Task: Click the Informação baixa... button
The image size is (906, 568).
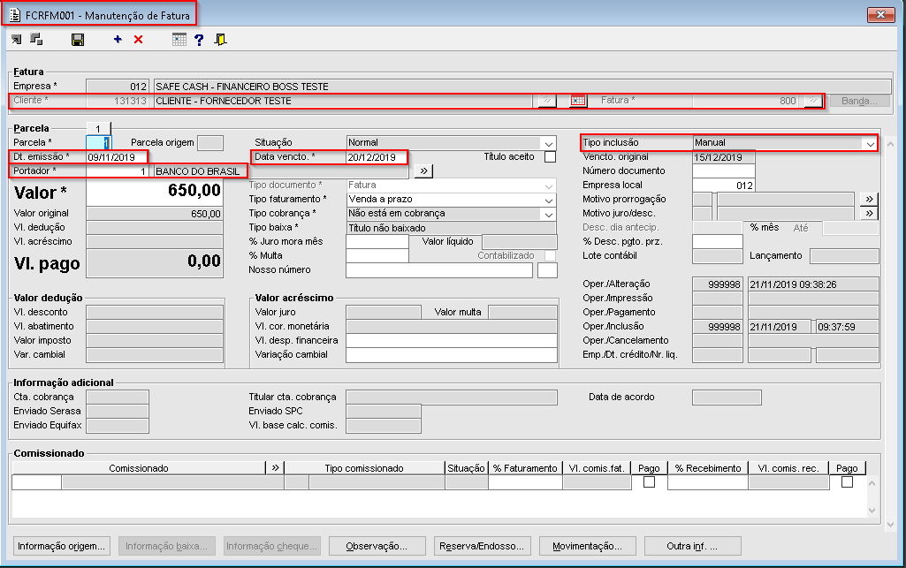Action: [x=166, y=546]
